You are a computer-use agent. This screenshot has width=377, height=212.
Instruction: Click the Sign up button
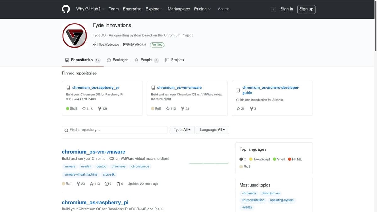(306, 9)
